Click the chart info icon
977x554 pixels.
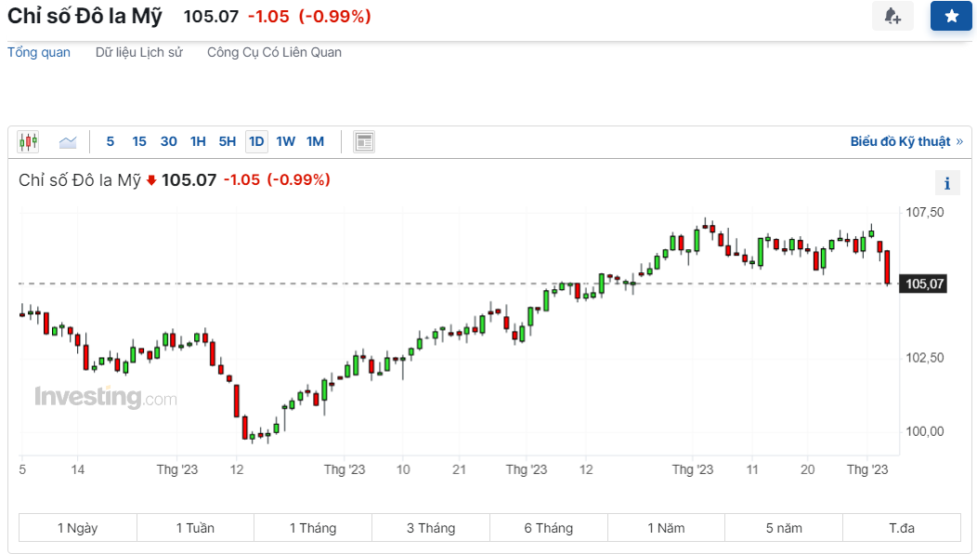tap(947, 183)
